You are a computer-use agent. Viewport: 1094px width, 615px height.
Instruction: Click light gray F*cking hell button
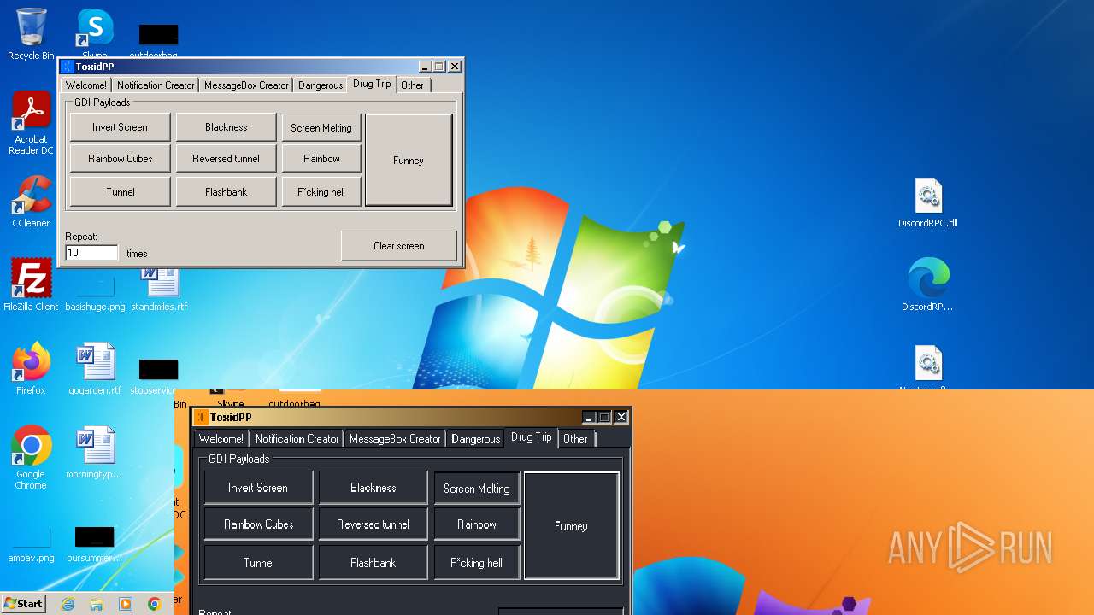point(321,192)
